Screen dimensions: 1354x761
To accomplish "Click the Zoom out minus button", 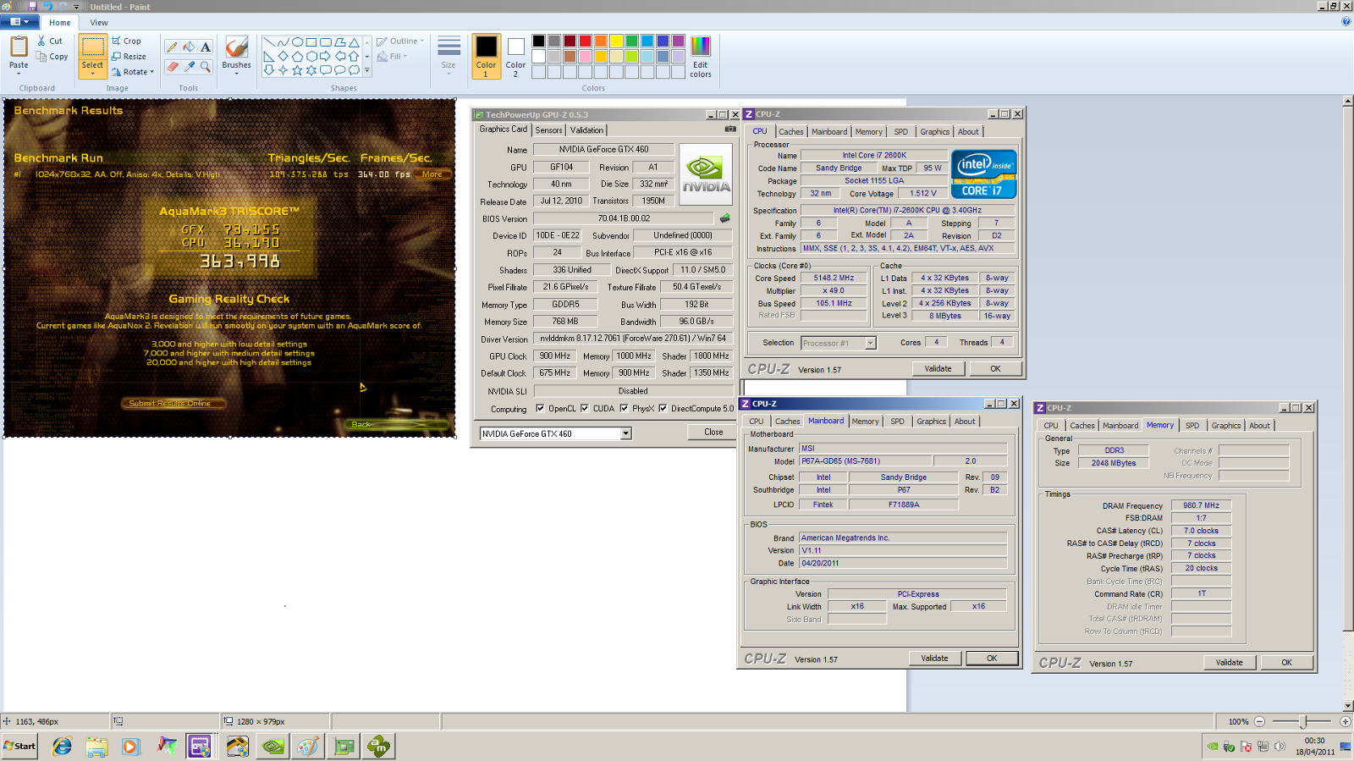I will [x=1259, y=721].
